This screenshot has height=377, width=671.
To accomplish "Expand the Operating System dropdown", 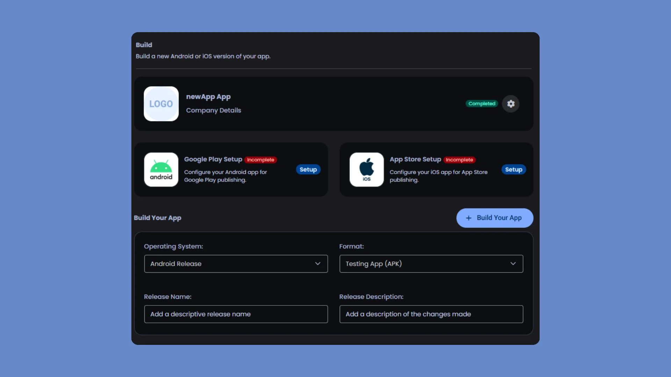I will tap(236, 264).
